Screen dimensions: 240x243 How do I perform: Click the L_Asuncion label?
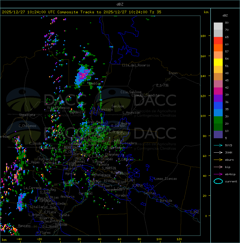click(131, 113)
